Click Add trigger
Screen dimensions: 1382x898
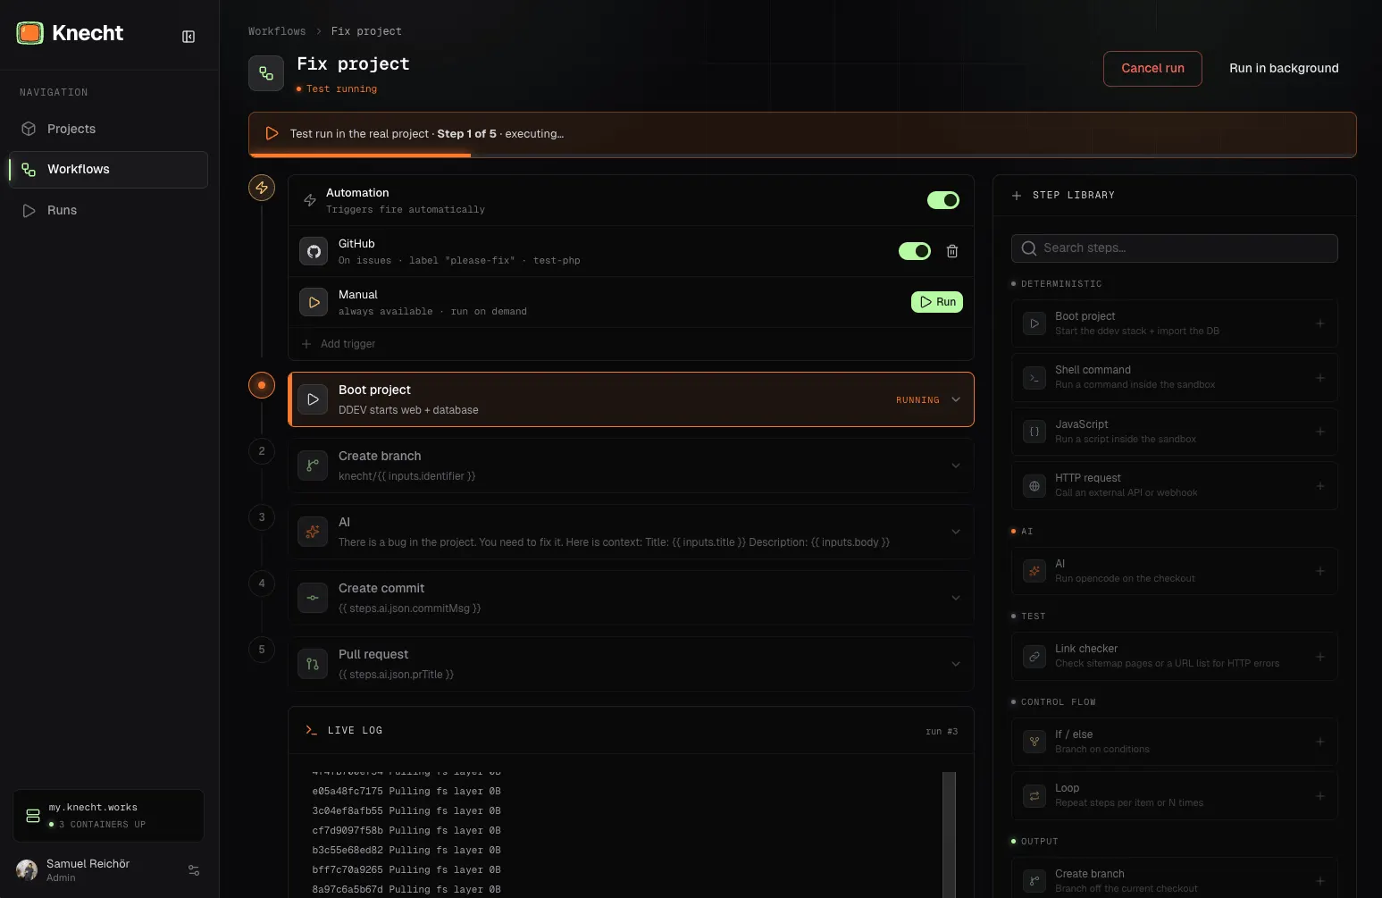(339, 344)
